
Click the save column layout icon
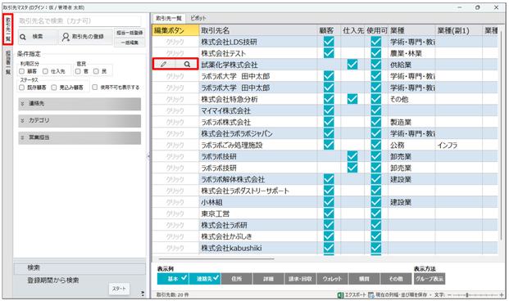370,294
